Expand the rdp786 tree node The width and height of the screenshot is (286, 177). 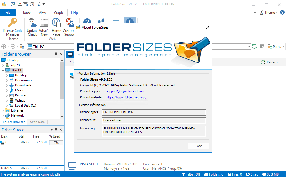[x=3, y=65]
